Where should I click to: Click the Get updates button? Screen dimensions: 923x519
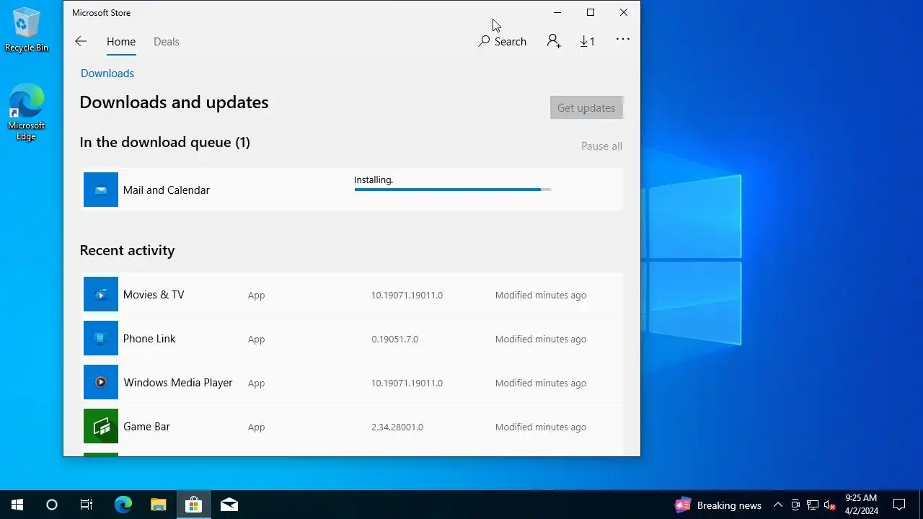586,107
